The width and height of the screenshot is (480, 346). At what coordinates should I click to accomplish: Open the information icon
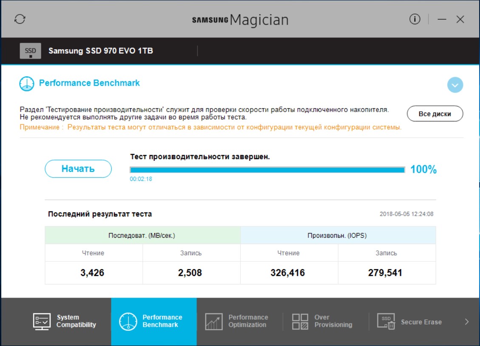[415, 19]
